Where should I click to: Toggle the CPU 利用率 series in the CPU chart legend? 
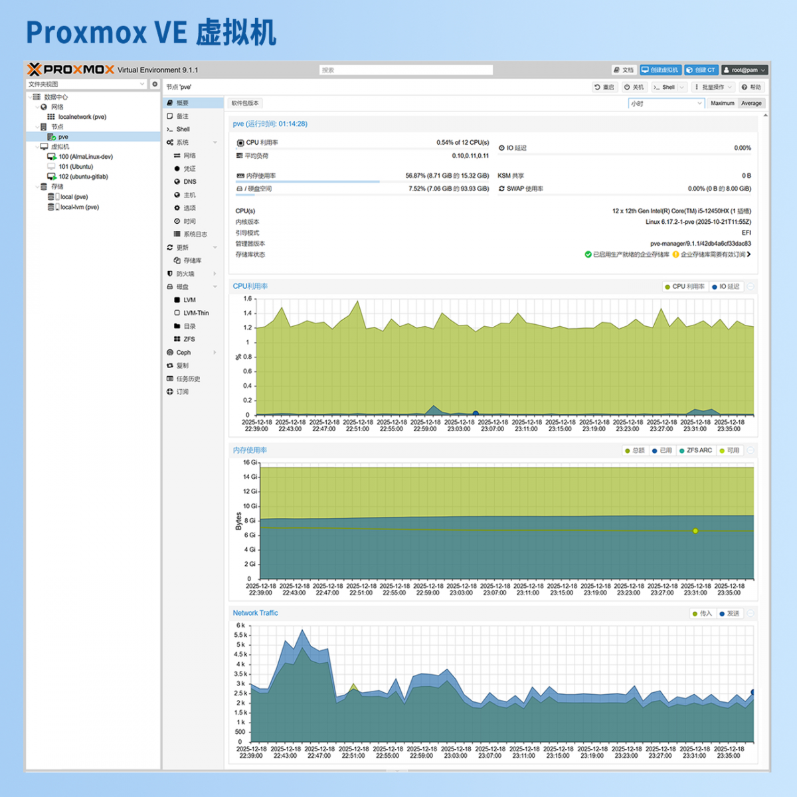(x=684, y=287)
